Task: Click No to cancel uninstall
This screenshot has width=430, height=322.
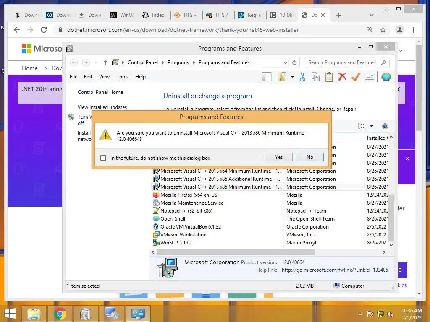Action: coord(310,157)
